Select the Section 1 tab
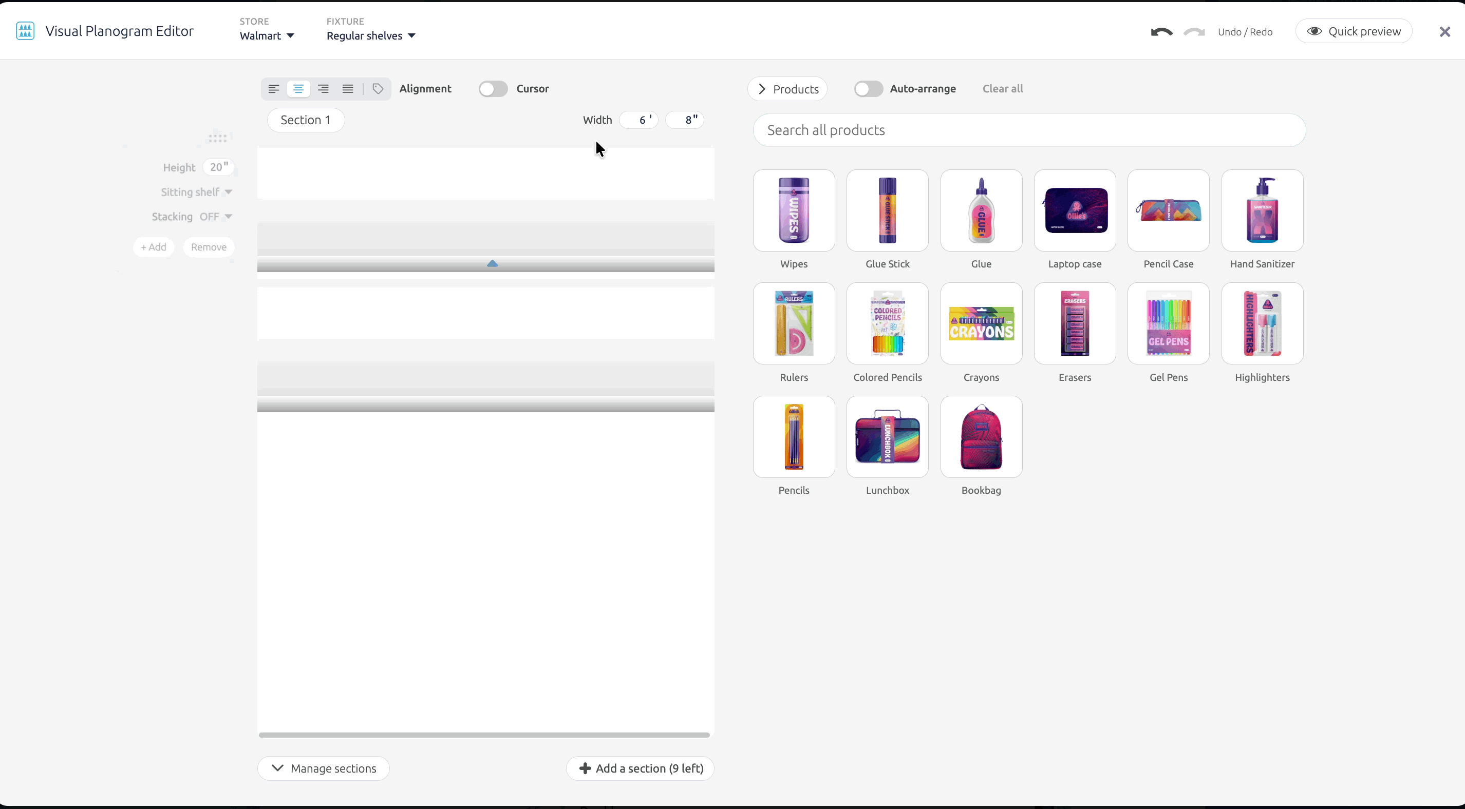This screenshot has width=1465, height=809. tap(306, 120)
